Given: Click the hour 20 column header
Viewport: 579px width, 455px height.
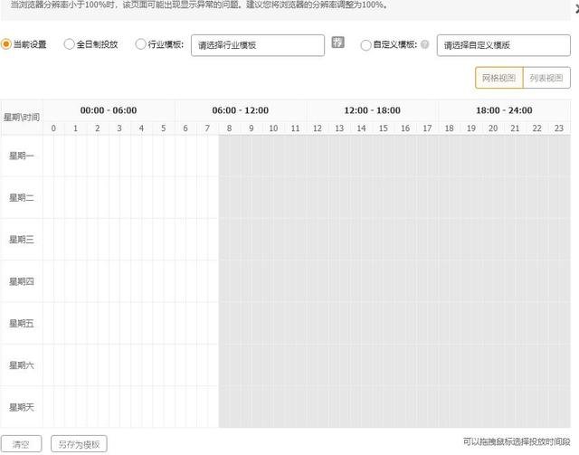Looking at the screenshot, I should coord(493,128).
